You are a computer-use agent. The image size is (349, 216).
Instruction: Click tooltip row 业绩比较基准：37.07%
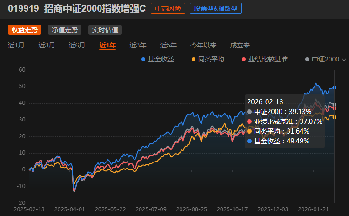click(x=285, y=121)
